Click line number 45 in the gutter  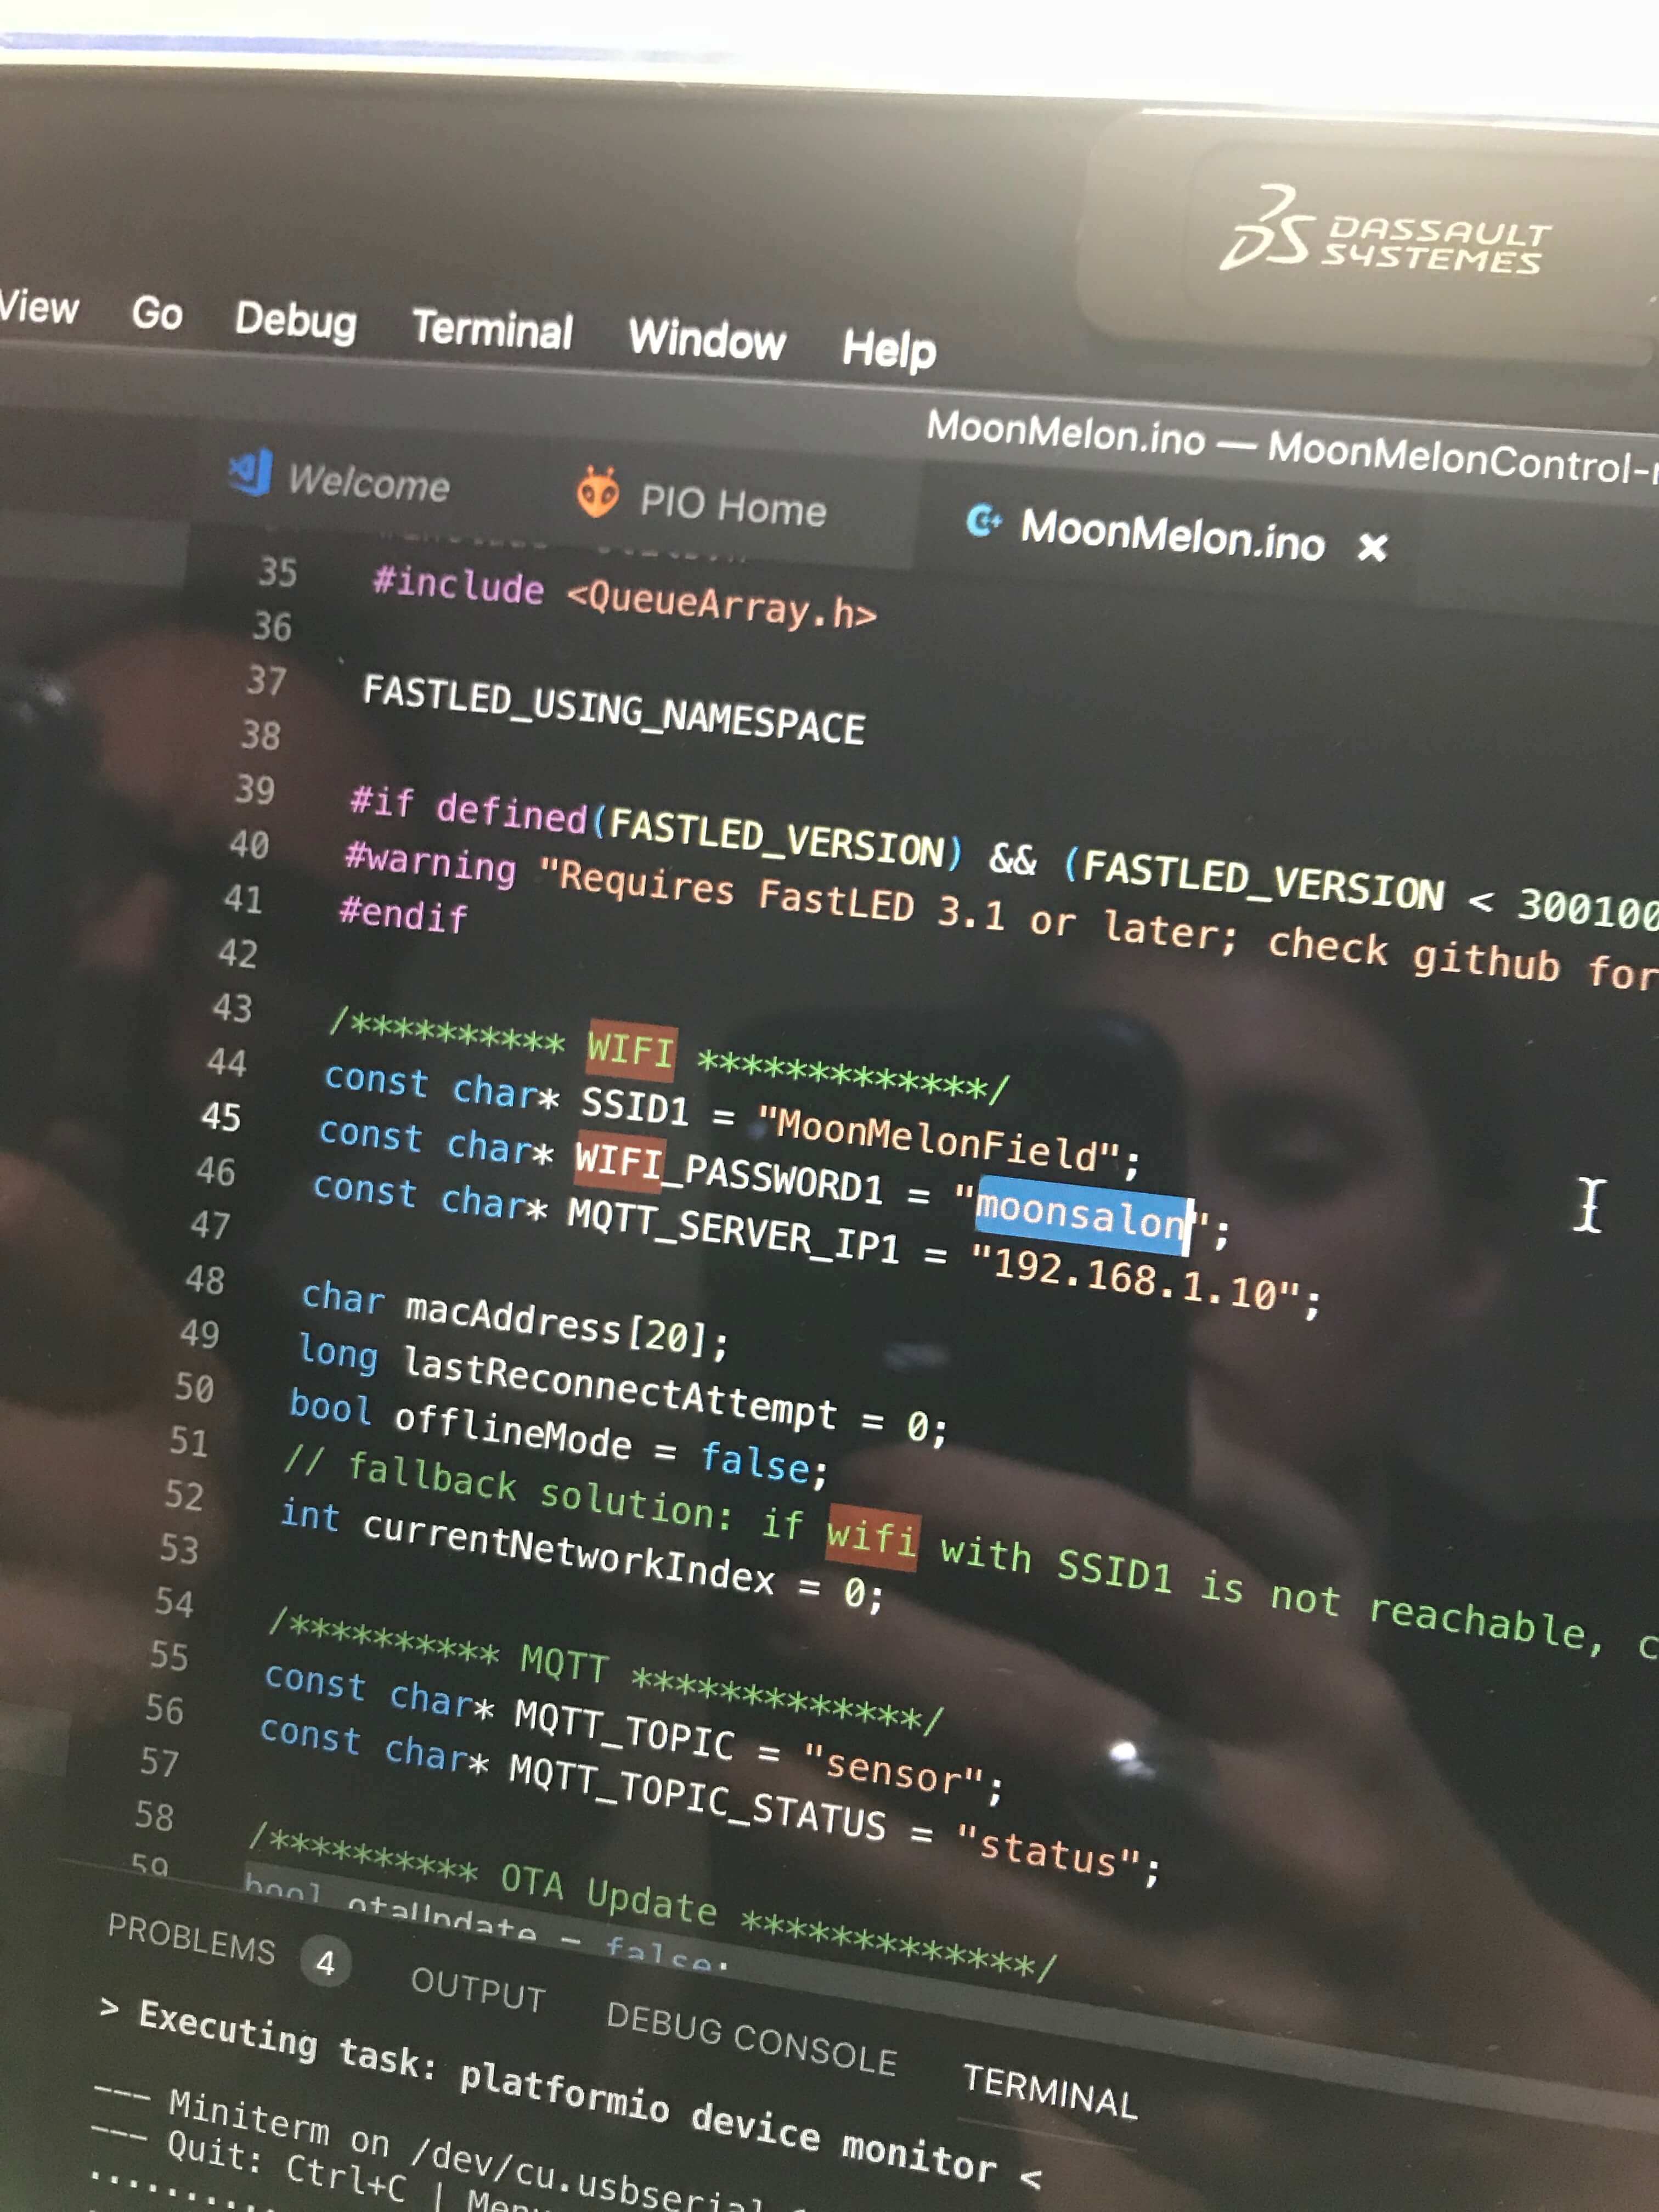tap(221, 1116)
